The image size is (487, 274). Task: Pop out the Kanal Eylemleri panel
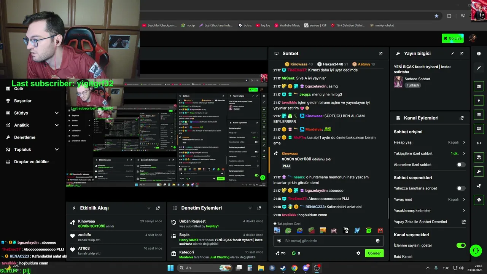click(462, 118)
